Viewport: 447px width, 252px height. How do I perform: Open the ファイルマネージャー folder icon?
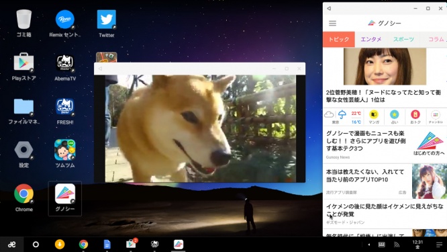tap(23, 106)
